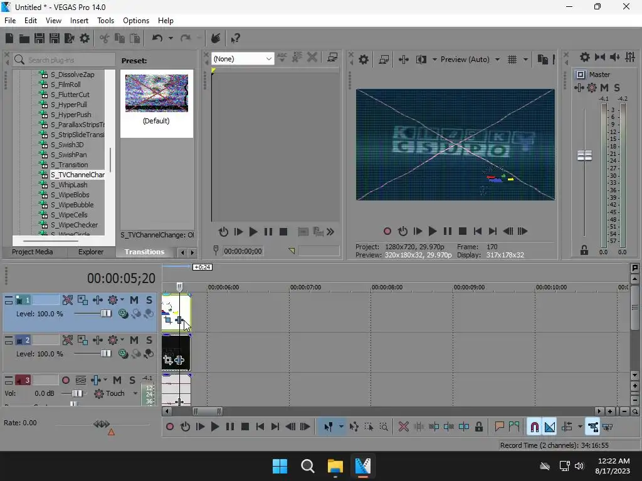Viewport: 642px width, 481px height.
Task: Toggle split screen view in preview
Action: click(x=421, y=59)
